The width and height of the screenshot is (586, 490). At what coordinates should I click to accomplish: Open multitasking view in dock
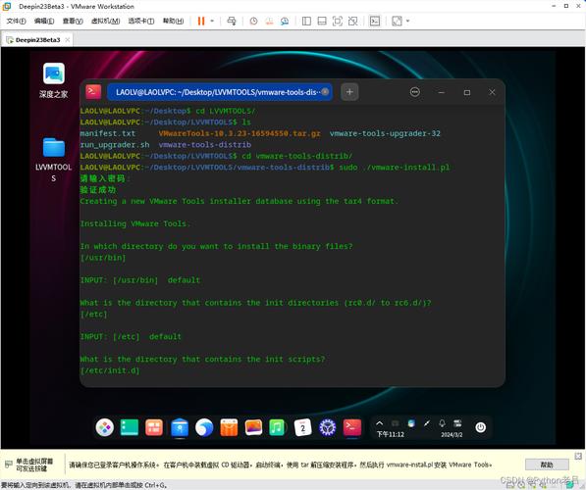[154, 427]
